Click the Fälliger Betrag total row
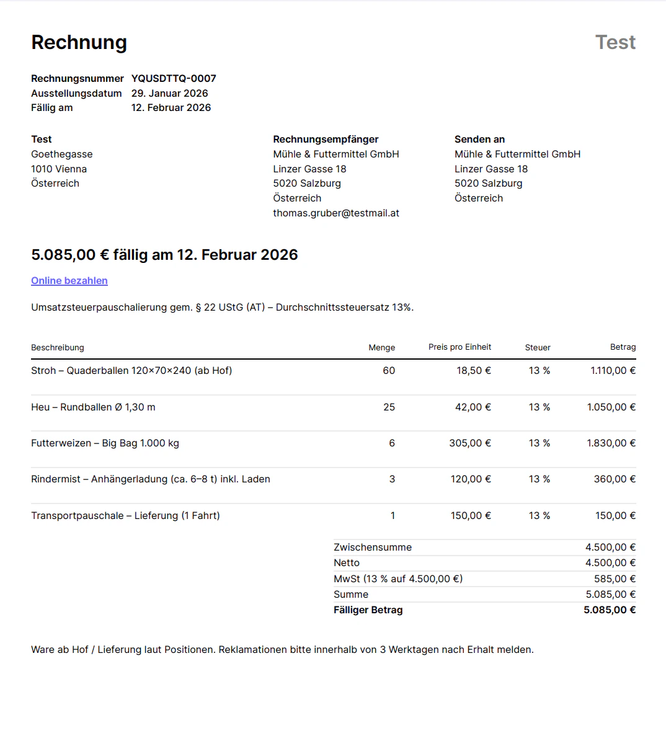 (x=368, y=610)
